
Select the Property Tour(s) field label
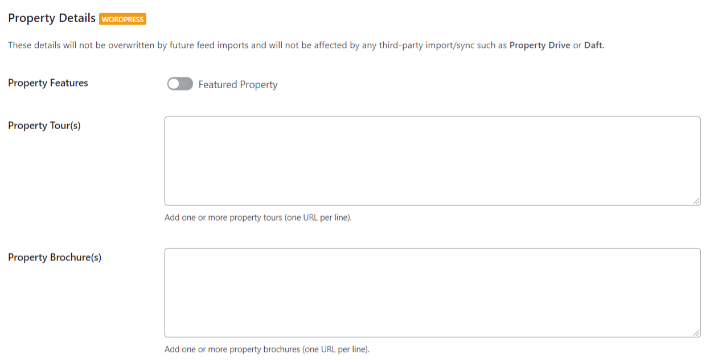point(44,126)
